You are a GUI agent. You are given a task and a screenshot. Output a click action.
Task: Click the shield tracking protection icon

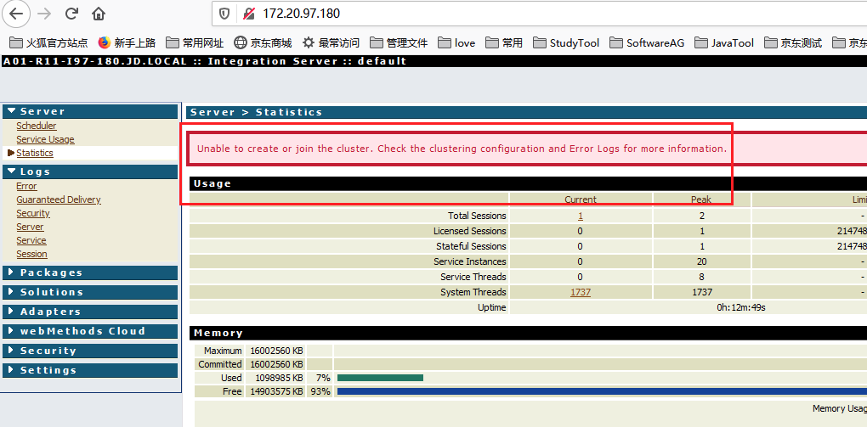point(224,14)
